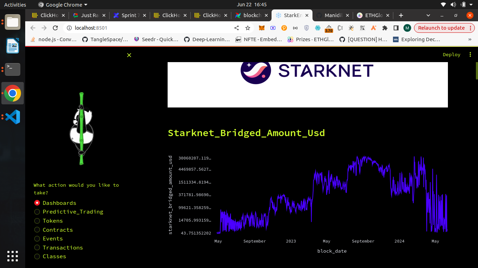Switch to the blockch tab
This screenshot has height=268, width=478.
click(251, 15)
